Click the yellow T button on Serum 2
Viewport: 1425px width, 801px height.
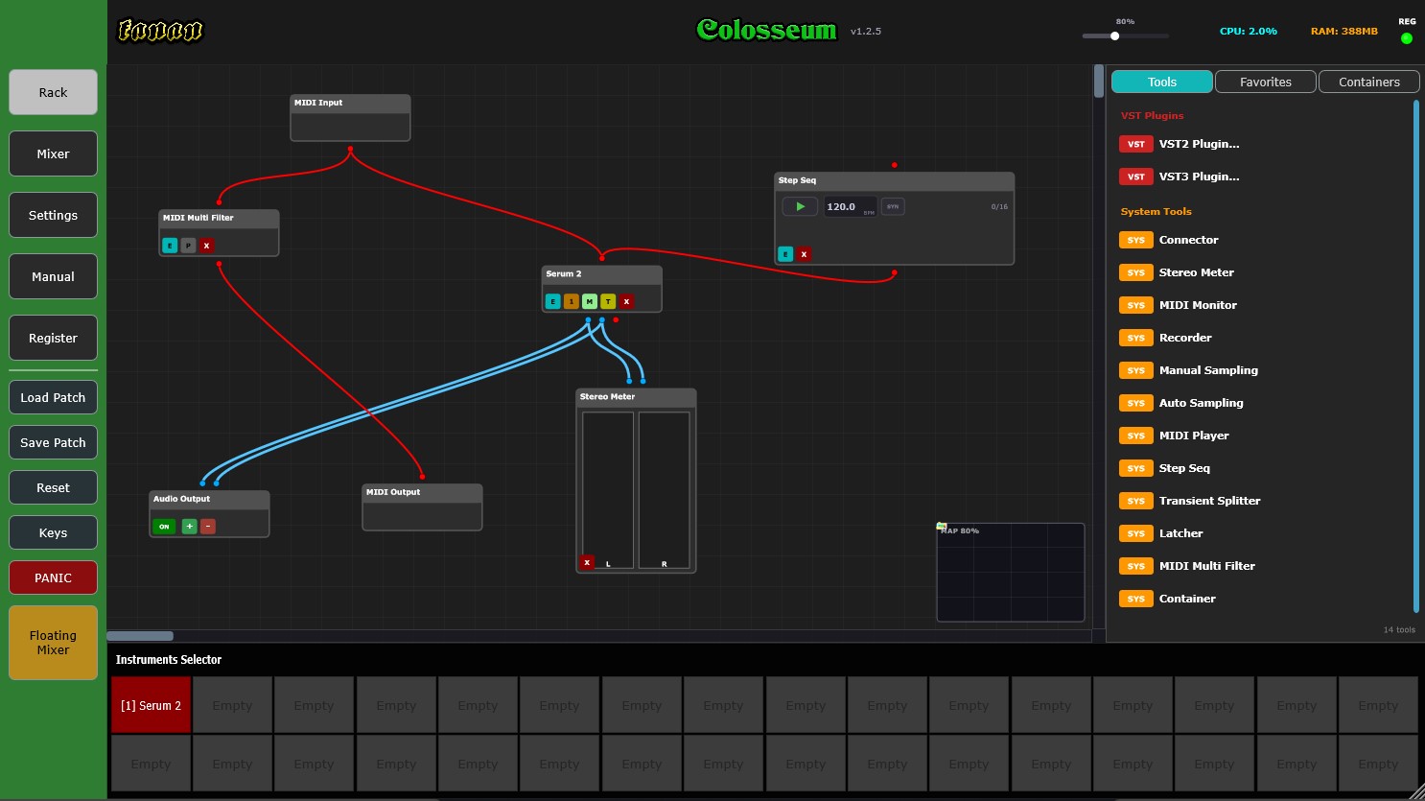608,301
